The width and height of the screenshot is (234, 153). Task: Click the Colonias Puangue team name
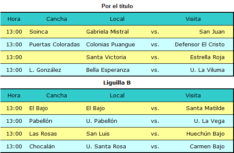click(x=110, y=45)
